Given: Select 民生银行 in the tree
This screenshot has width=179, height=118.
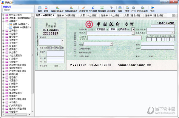Looking at the screenshot, I should pos(13,46).
